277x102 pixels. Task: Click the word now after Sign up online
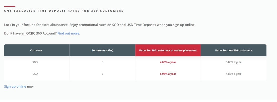point(31,87)
